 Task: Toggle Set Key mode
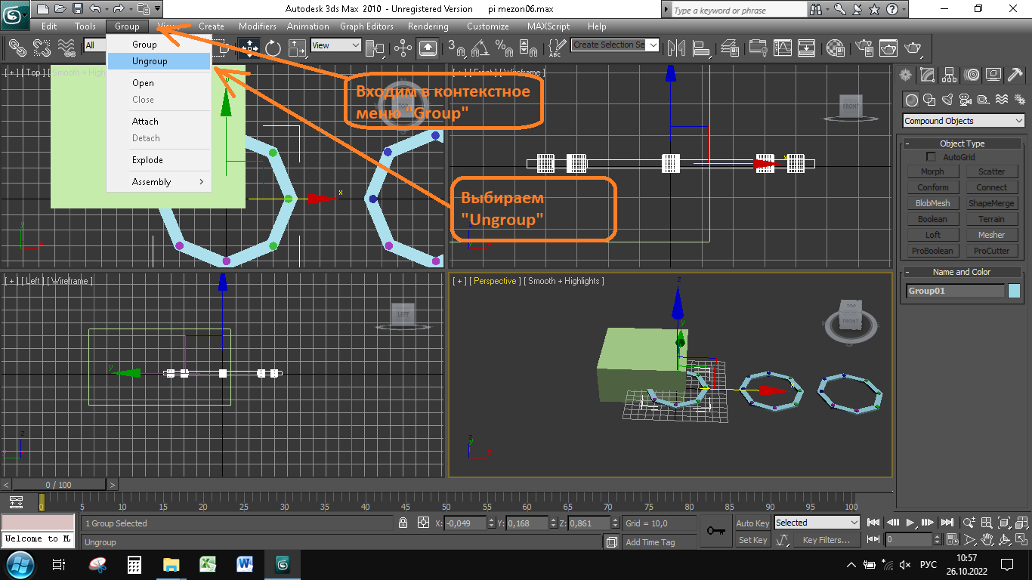(752, 540)
